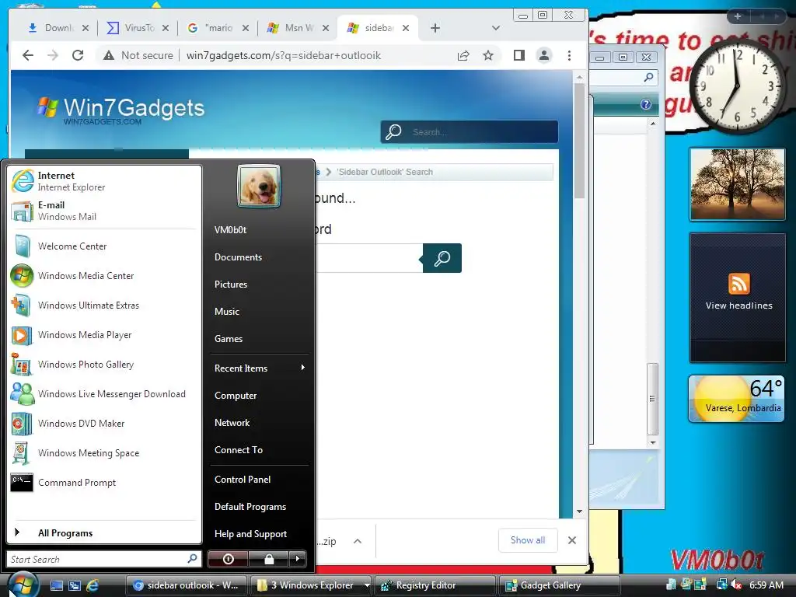The image size is (796, 597).
Task: Click the puppy user account picture
Action: pyautogui.click(x=259, y=187)
